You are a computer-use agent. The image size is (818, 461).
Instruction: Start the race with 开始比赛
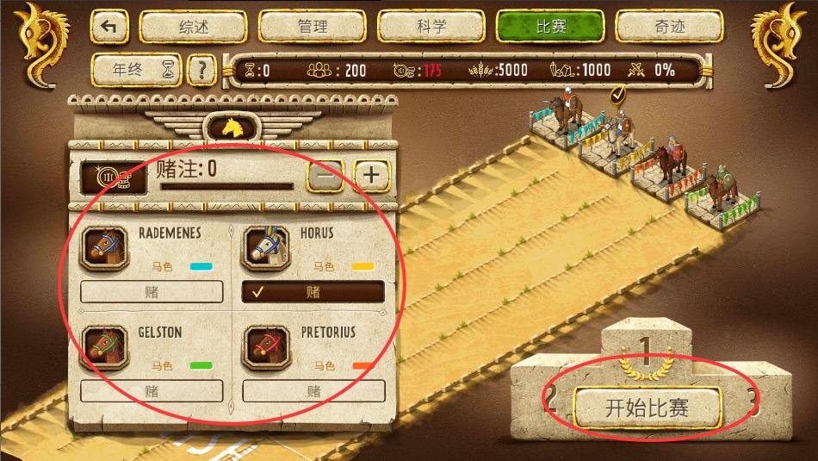(x=647, y=408)
